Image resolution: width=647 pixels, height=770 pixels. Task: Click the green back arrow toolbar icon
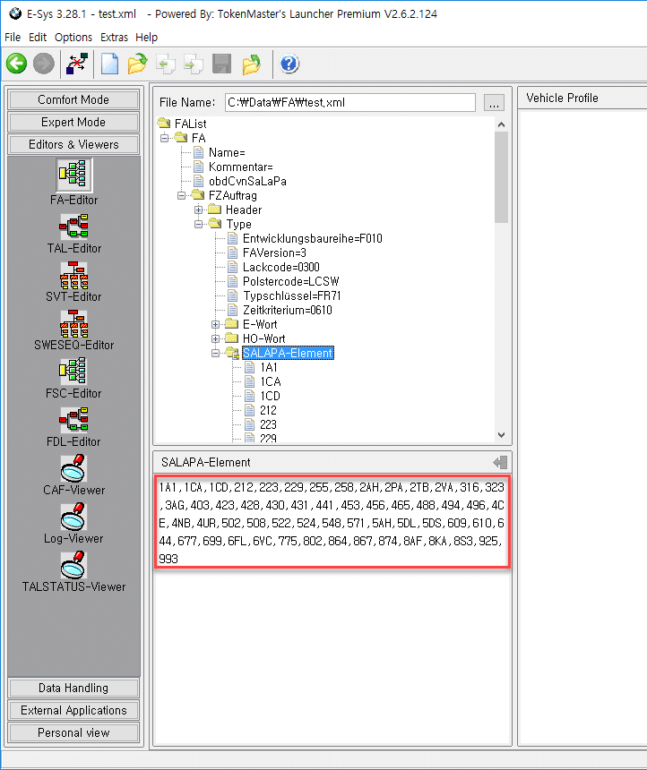pos(17,64)
